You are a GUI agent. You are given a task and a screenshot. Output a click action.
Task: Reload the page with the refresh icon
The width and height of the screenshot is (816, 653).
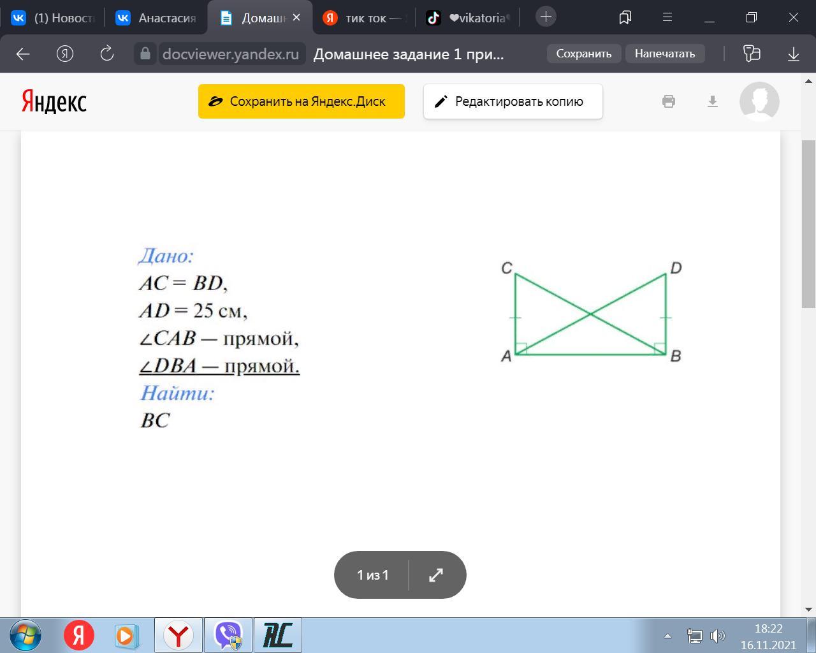[107, 54]
